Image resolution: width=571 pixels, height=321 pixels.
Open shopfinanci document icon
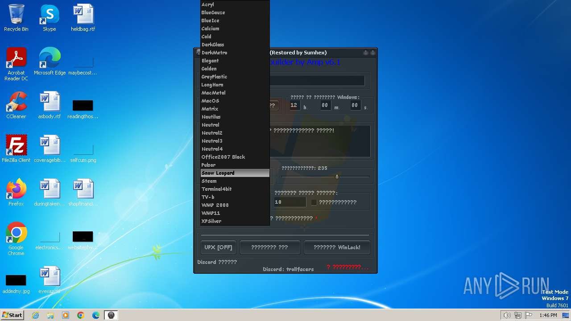click(x=83, y=193)
